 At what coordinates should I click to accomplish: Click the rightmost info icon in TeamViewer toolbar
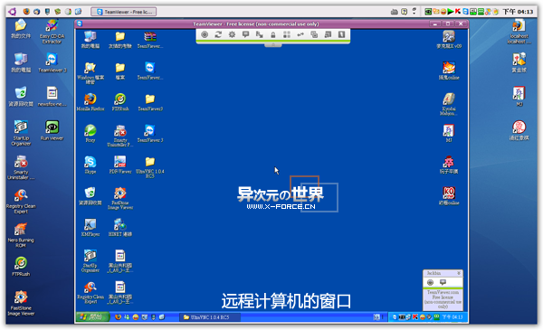pyautogui.click(x=341, y=34)
